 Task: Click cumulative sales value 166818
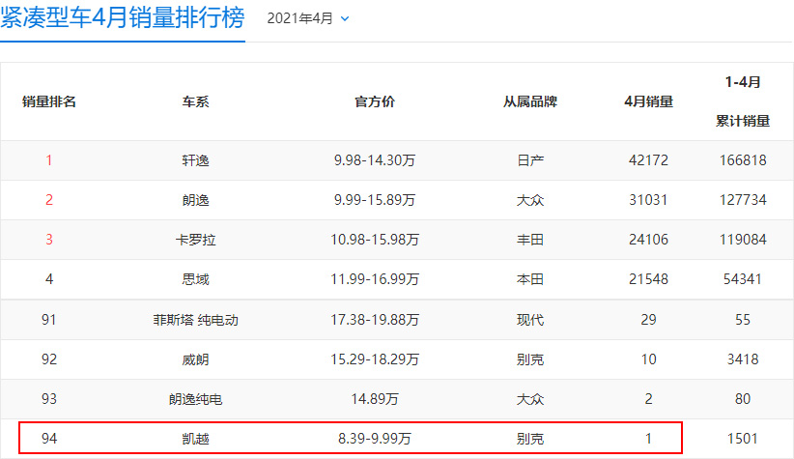[743, 160]
